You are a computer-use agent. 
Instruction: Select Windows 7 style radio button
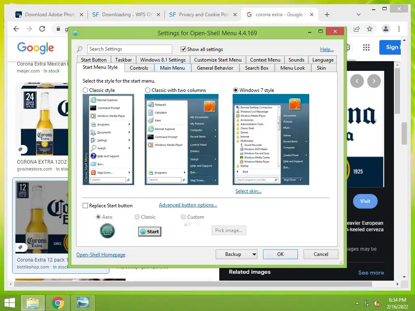(x=235, y=90)
